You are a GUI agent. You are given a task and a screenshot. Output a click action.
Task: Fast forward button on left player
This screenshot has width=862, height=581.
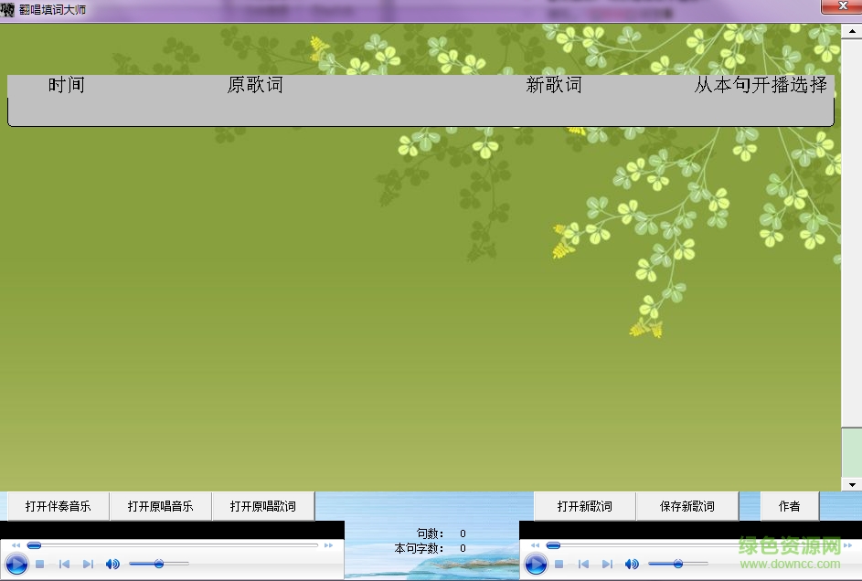pyautogui.click(x=329, y=545)
